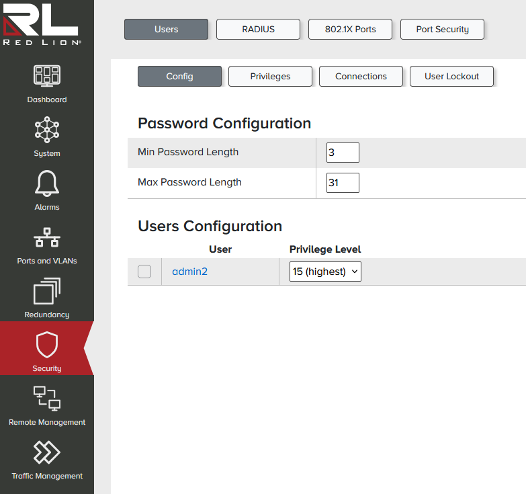526x494 pixels.
Task: Select the Security shield icon
Action: point(47,345)
